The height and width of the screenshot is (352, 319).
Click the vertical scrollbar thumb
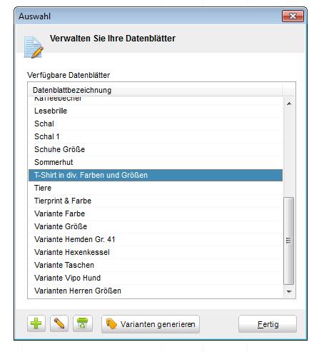point(289,241)
